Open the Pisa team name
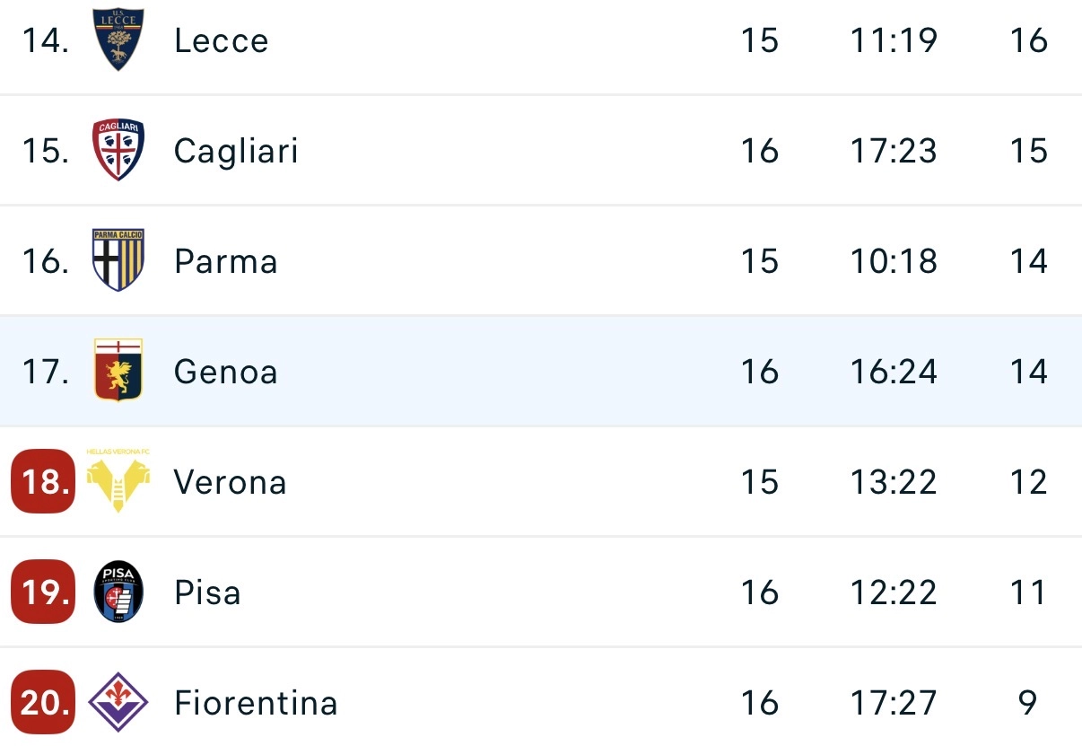1082x746 pixels. coord(207,593)
